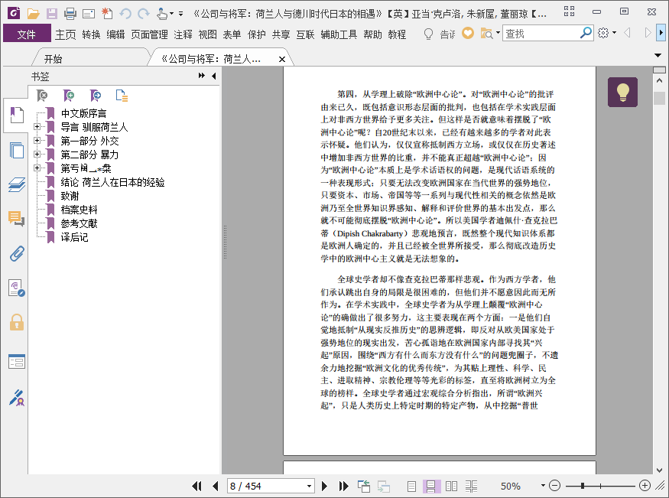Click the Redo arrow icon

coord(144,14)
